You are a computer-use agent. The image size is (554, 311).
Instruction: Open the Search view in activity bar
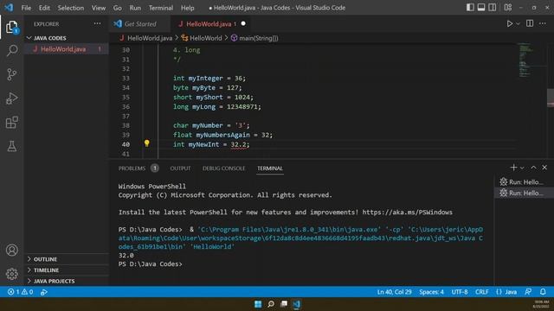click(x=11, y=50)
